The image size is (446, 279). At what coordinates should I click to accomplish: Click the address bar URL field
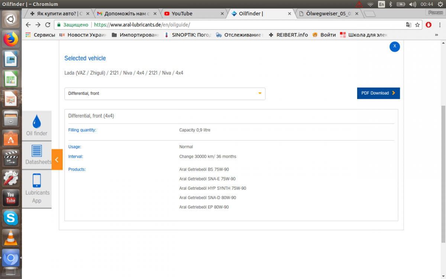click(x=238, y=25)
